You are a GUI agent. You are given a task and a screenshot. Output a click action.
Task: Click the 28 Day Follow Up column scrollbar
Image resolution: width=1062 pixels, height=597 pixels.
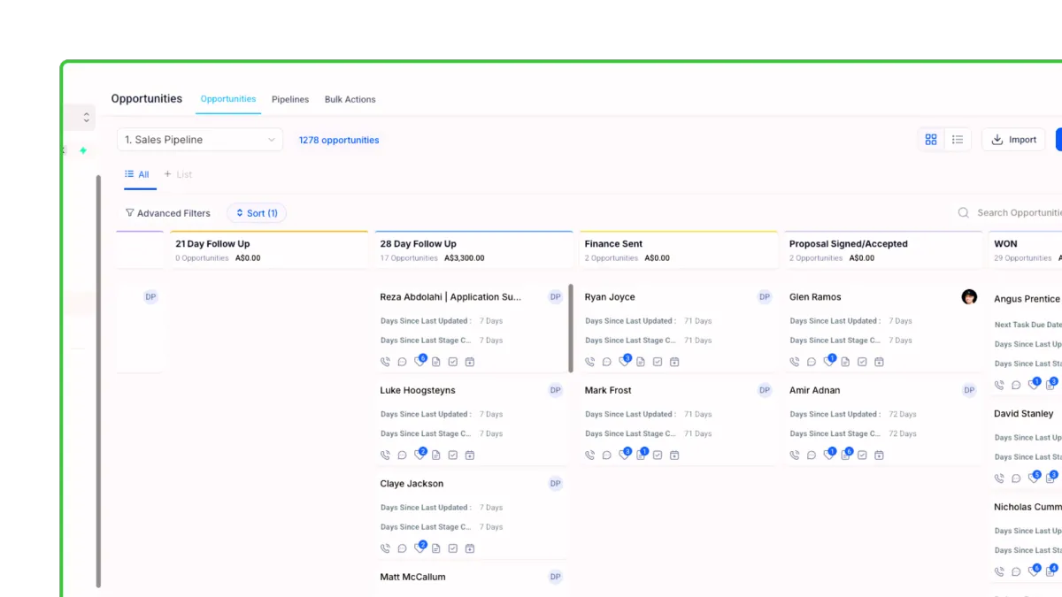point(571,328)
